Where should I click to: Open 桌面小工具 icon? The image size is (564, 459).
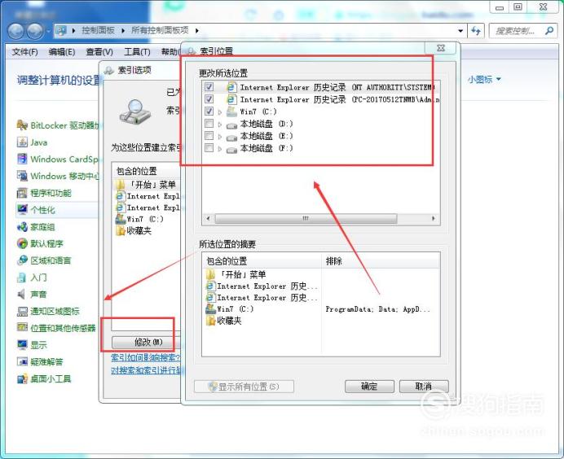[22, 378]
